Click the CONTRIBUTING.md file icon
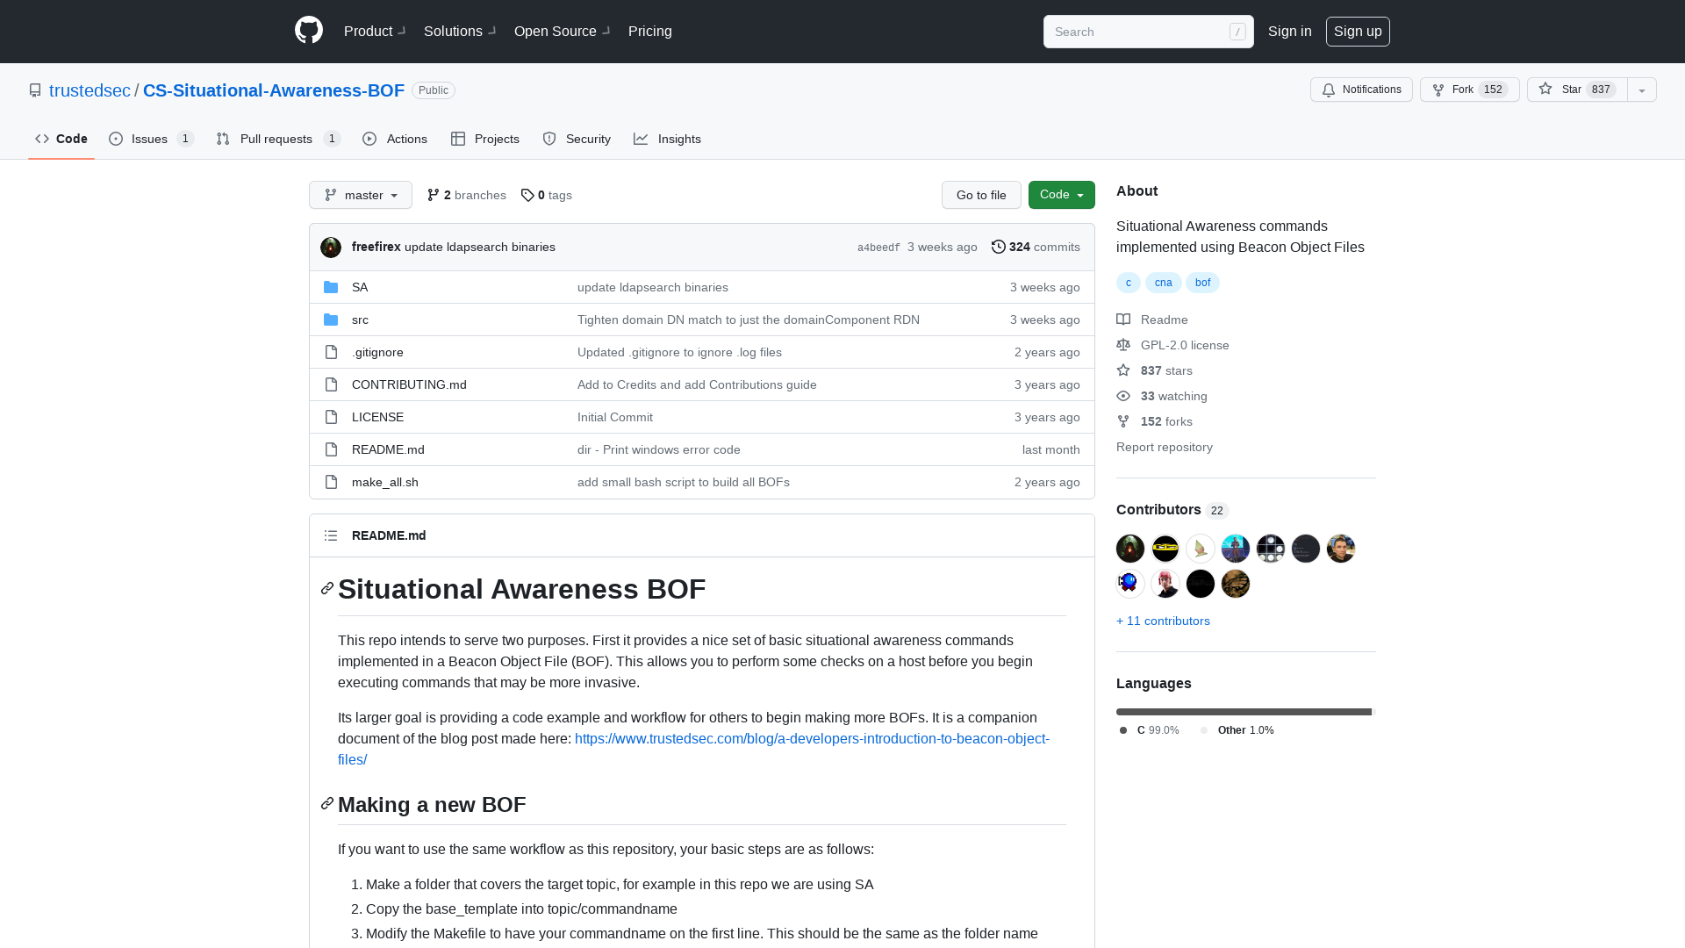The image size is (1685, 948). click(x=331, y=384)
